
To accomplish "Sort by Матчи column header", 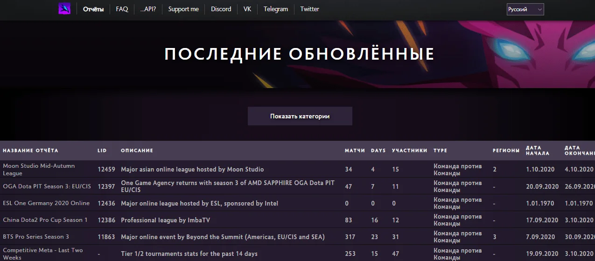I will pyautogui.click(x=355, y=151).
